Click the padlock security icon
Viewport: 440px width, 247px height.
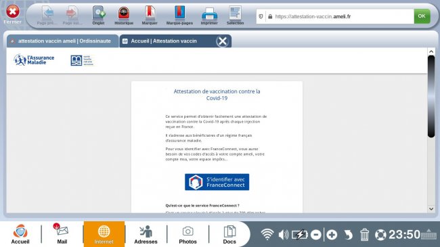[x=270, y=16]
